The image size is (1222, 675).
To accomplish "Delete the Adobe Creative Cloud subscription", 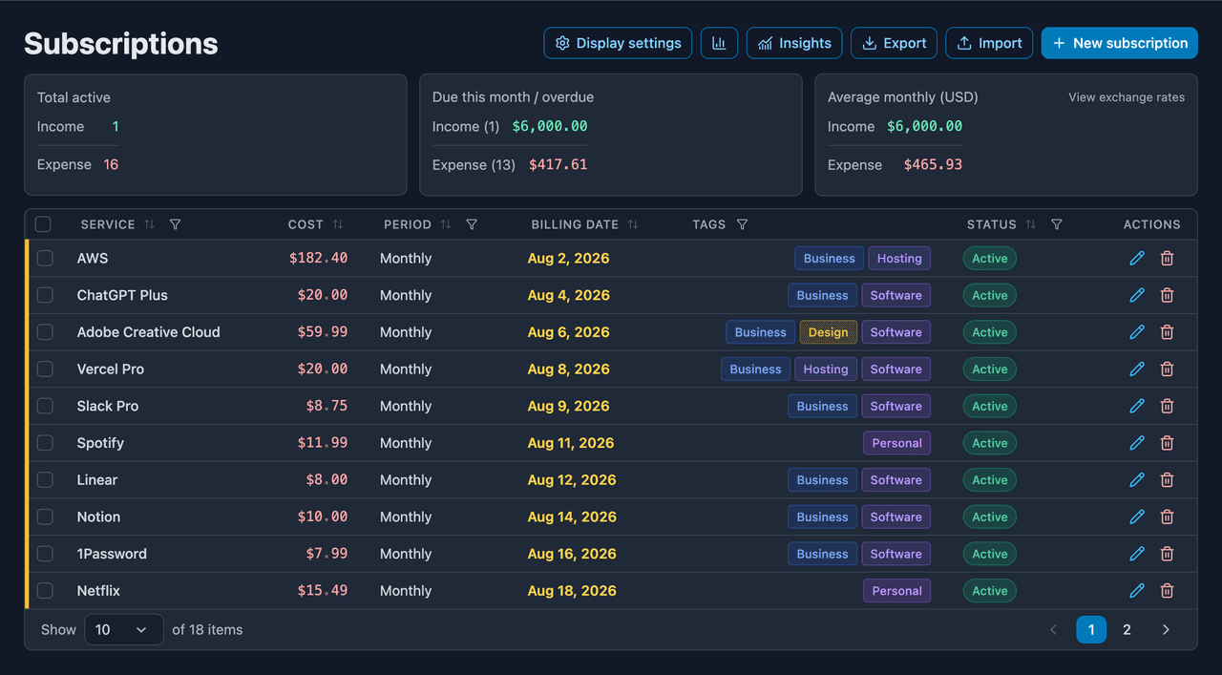I will [1167, 332].
